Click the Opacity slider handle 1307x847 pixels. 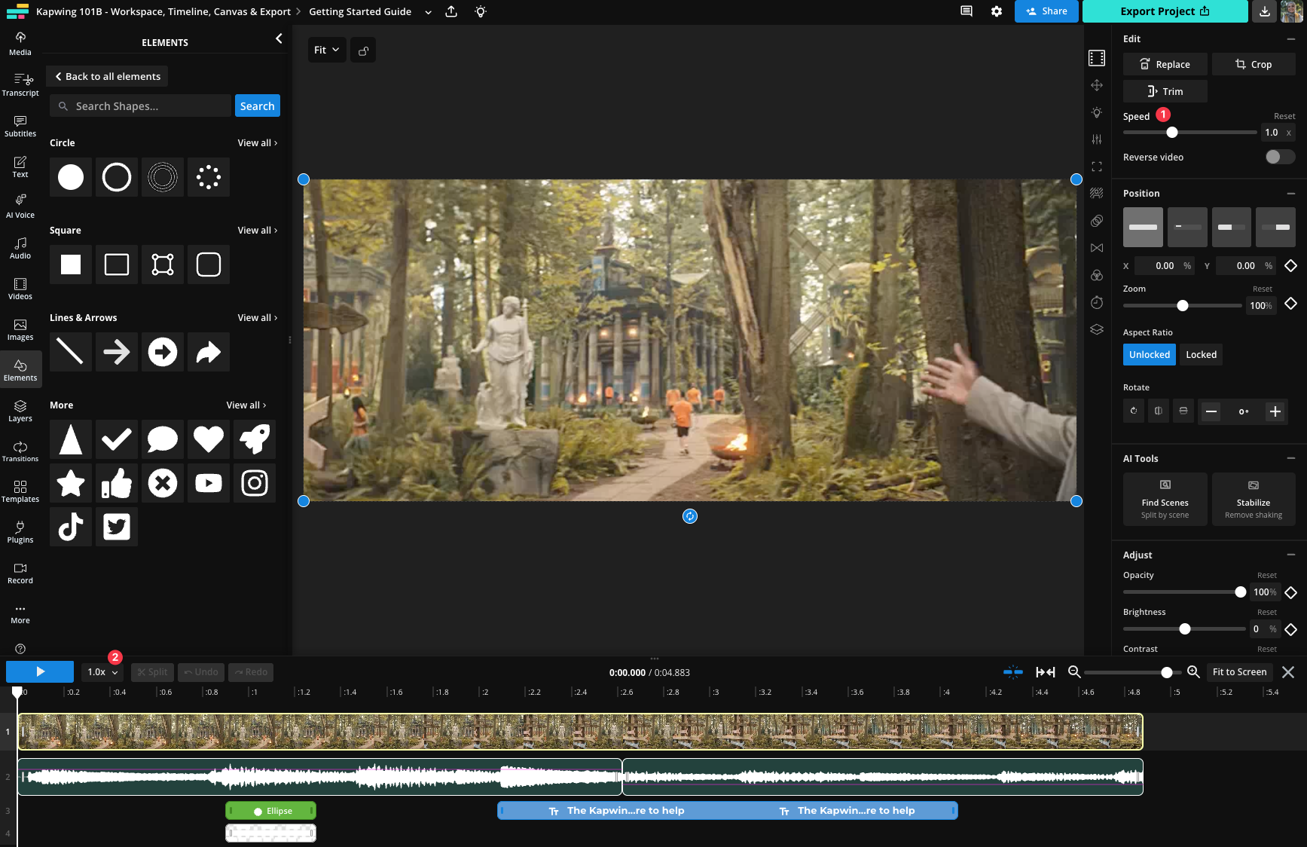[1240, 592]
